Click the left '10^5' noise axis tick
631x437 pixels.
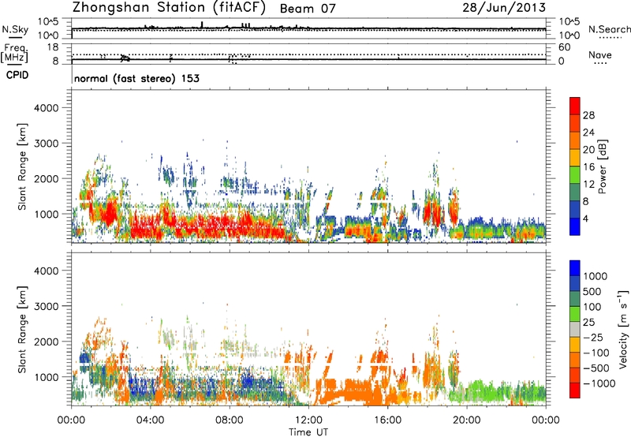click(48, 21)
